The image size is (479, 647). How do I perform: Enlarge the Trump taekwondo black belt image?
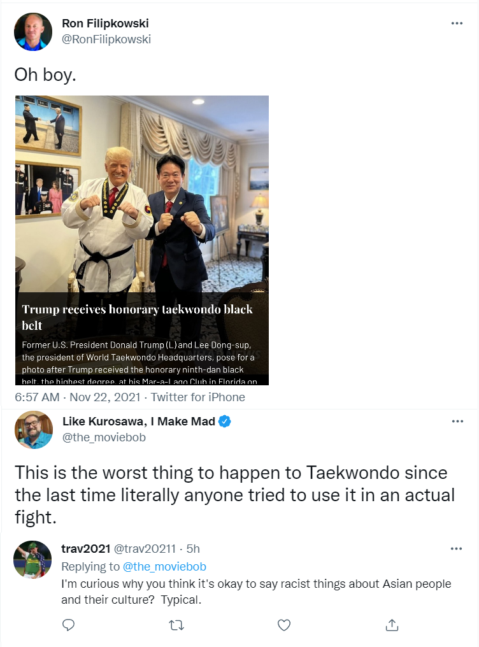[142, 241]
